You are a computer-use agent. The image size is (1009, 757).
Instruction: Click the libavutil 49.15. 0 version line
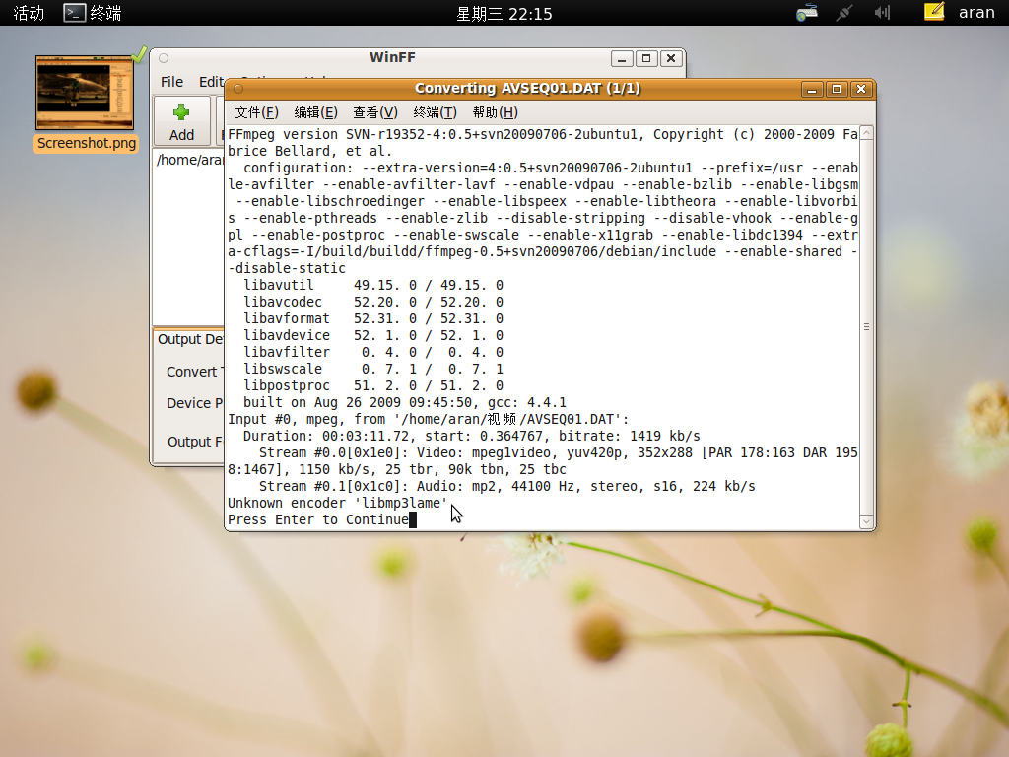(x=373, y=285)
